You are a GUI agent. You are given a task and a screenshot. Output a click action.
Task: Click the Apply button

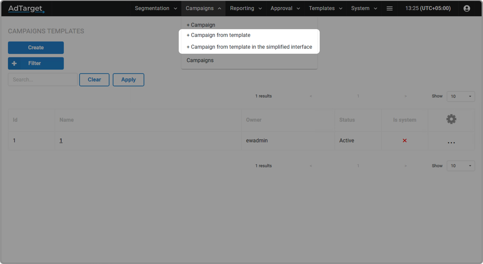tap(128, 80)
